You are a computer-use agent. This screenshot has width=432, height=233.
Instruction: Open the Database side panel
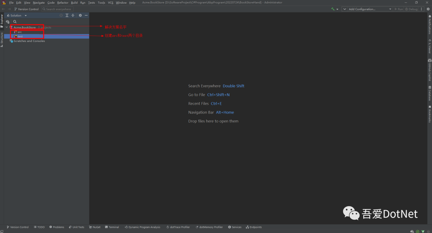[x=430, y=93]
